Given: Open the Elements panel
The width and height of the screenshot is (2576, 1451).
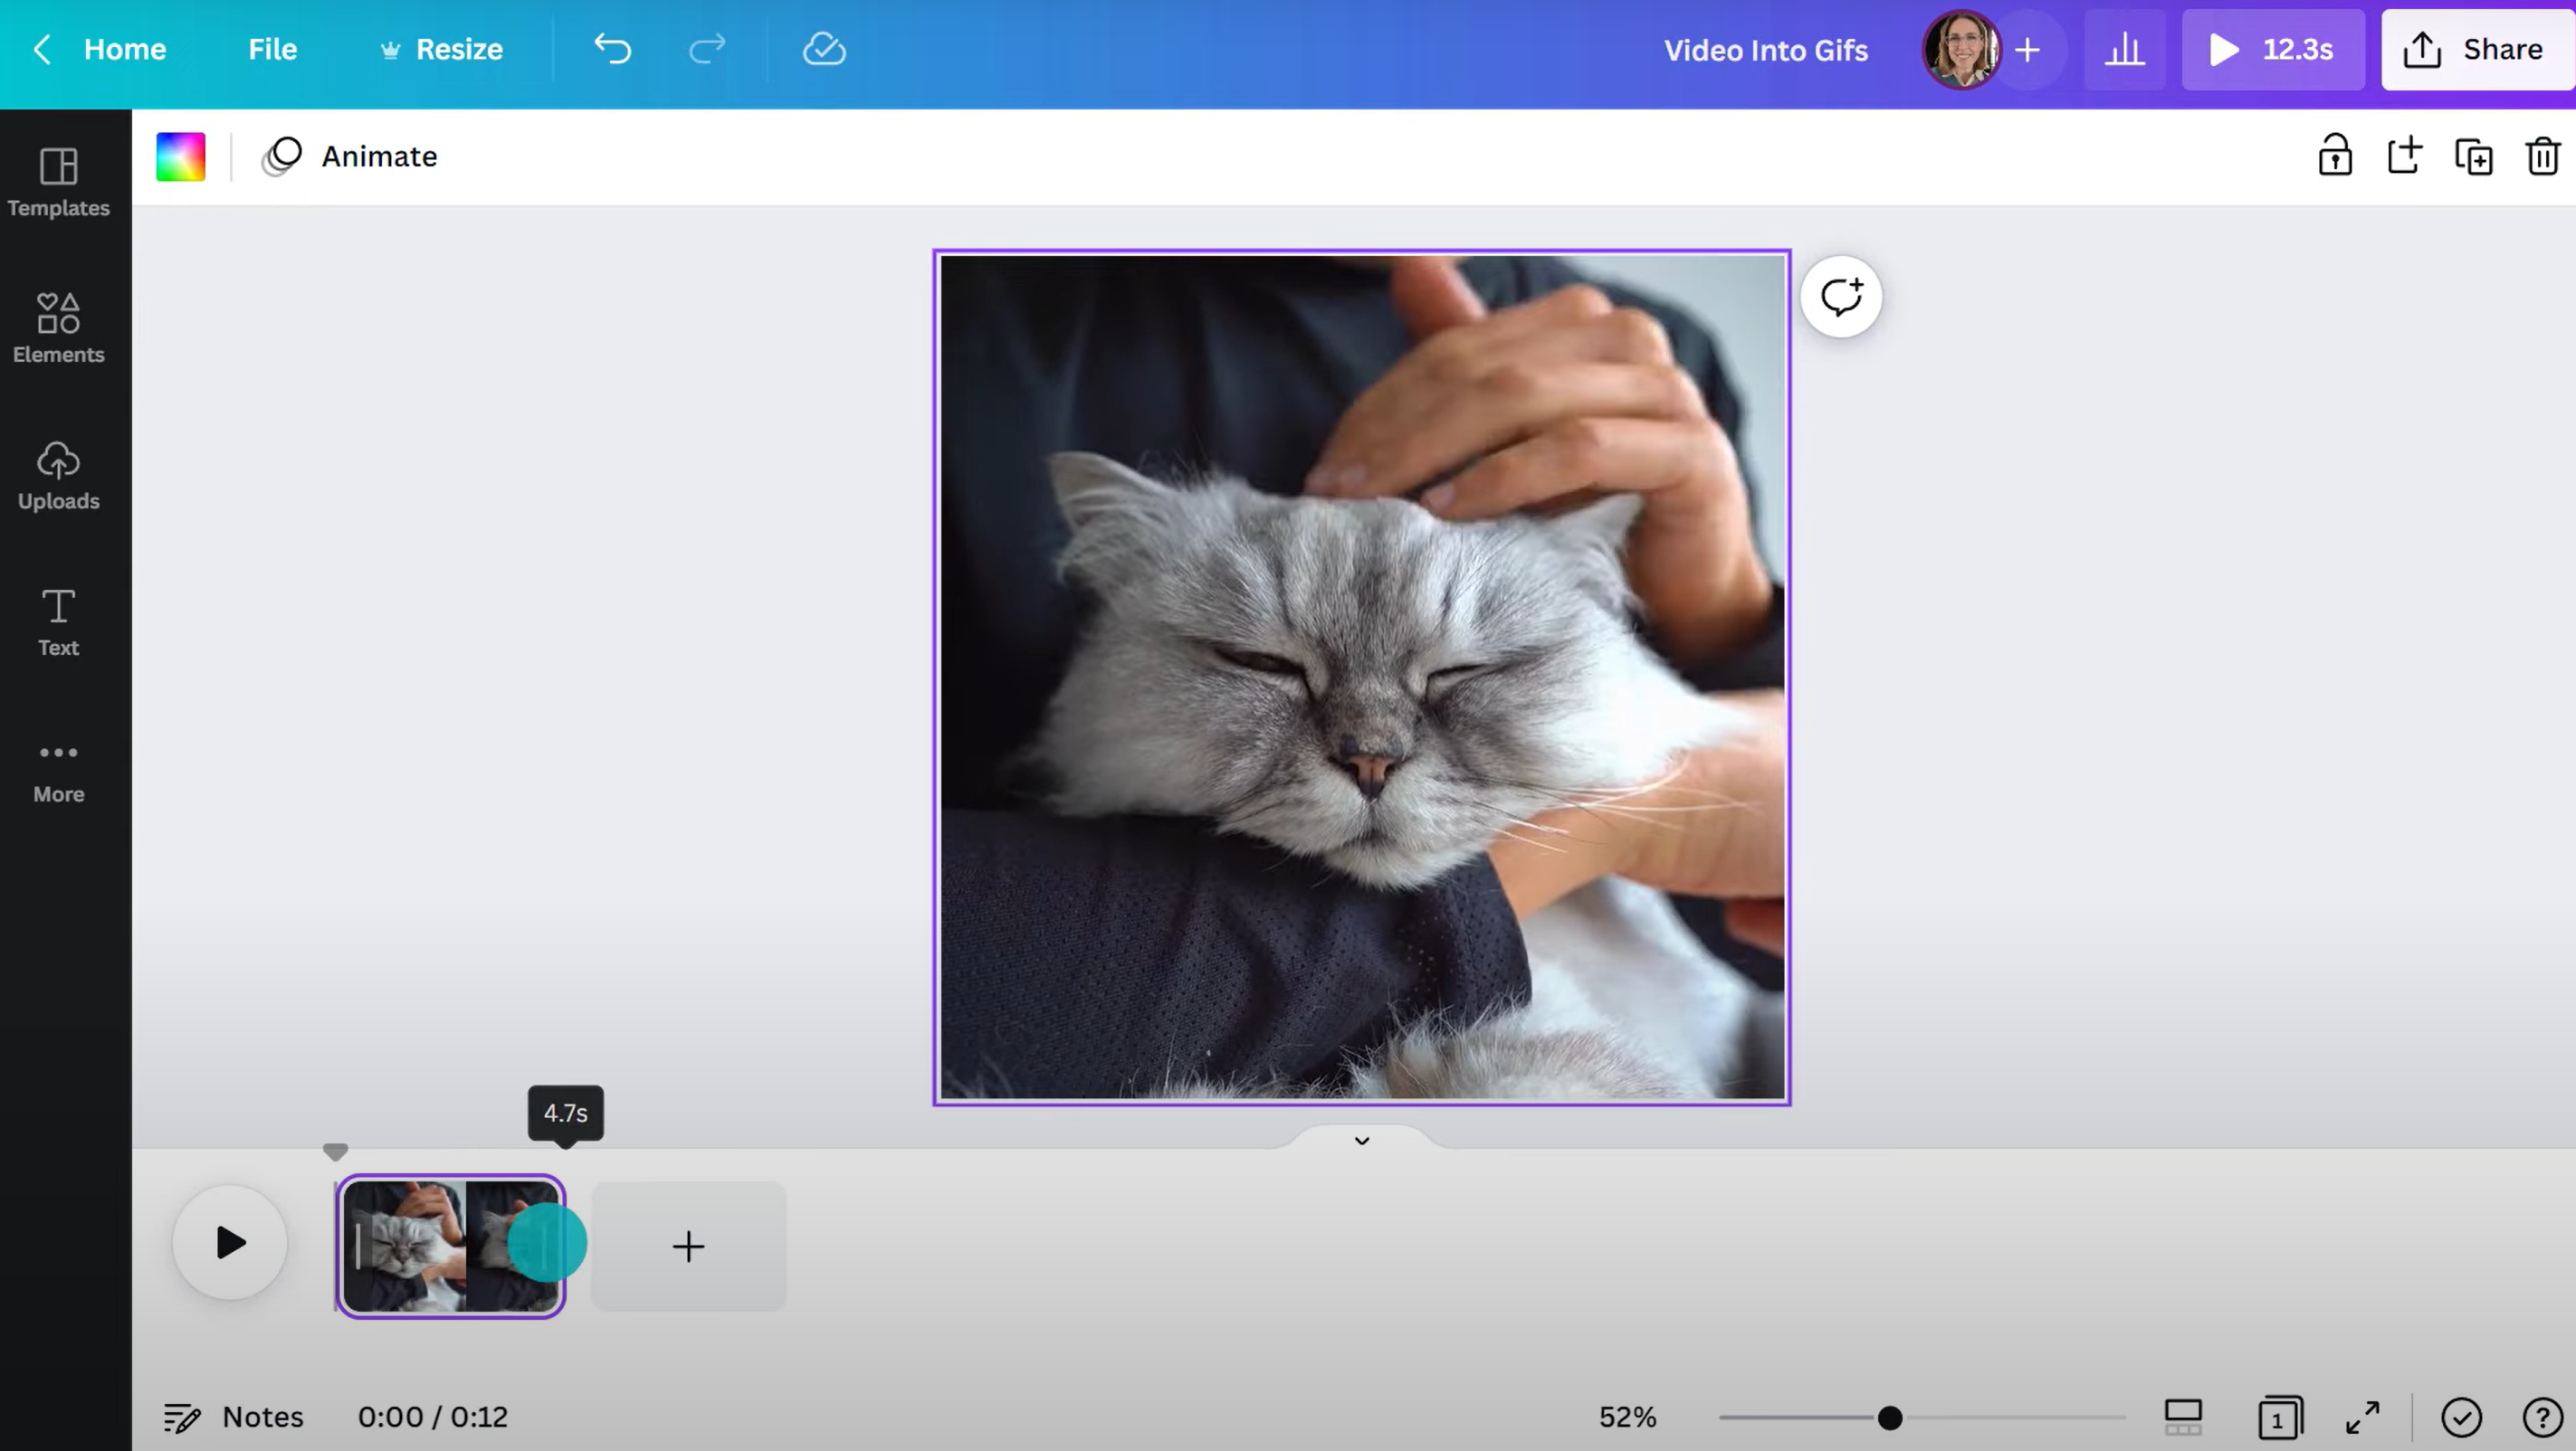Looking at the screenshot, I should tap(58, 327).
